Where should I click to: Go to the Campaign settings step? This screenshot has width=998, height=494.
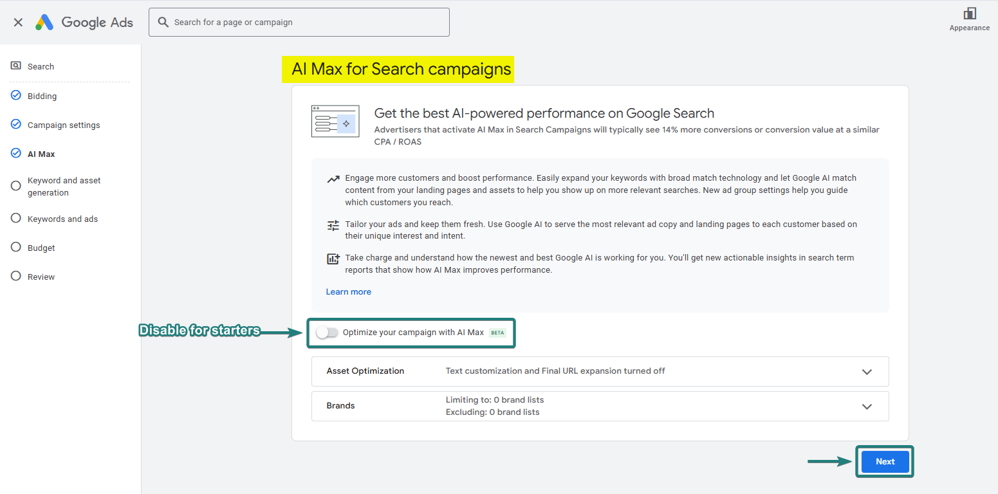(x=64, y=125)
